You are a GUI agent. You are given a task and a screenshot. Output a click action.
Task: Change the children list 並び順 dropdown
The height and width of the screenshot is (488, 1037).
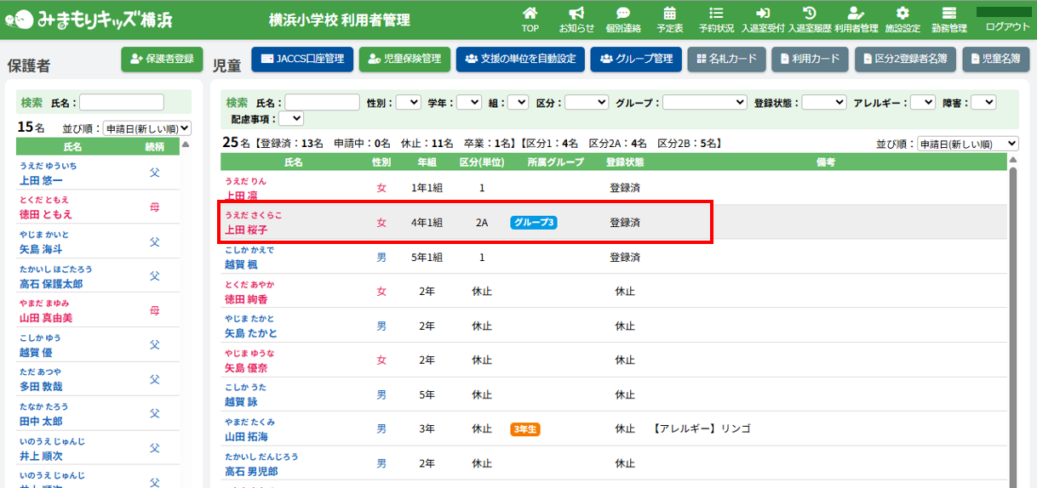coord(967,144)
